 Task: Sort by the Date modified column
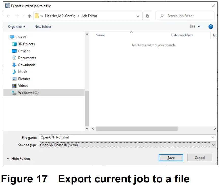[182, 35]
